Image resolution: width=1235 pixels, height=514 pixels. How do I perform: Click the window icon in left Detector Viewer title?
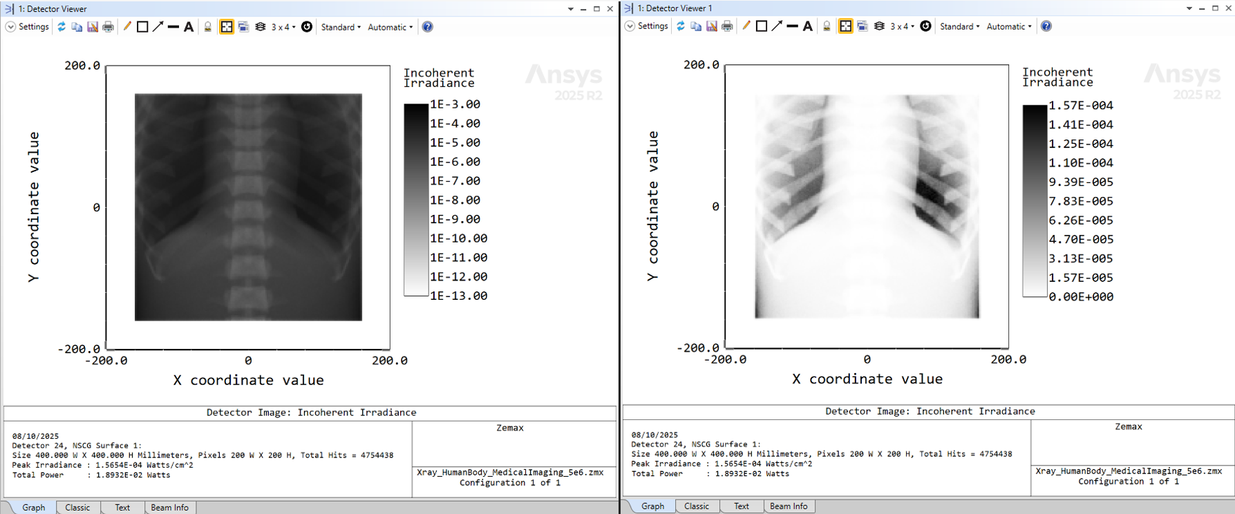click(9, 9)
